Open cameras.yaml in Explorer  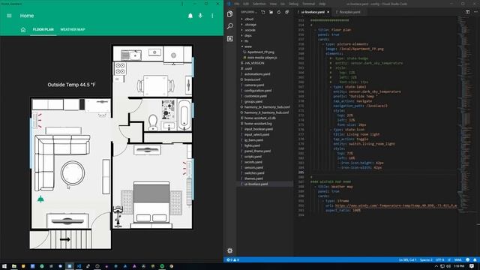click(254, 85)
